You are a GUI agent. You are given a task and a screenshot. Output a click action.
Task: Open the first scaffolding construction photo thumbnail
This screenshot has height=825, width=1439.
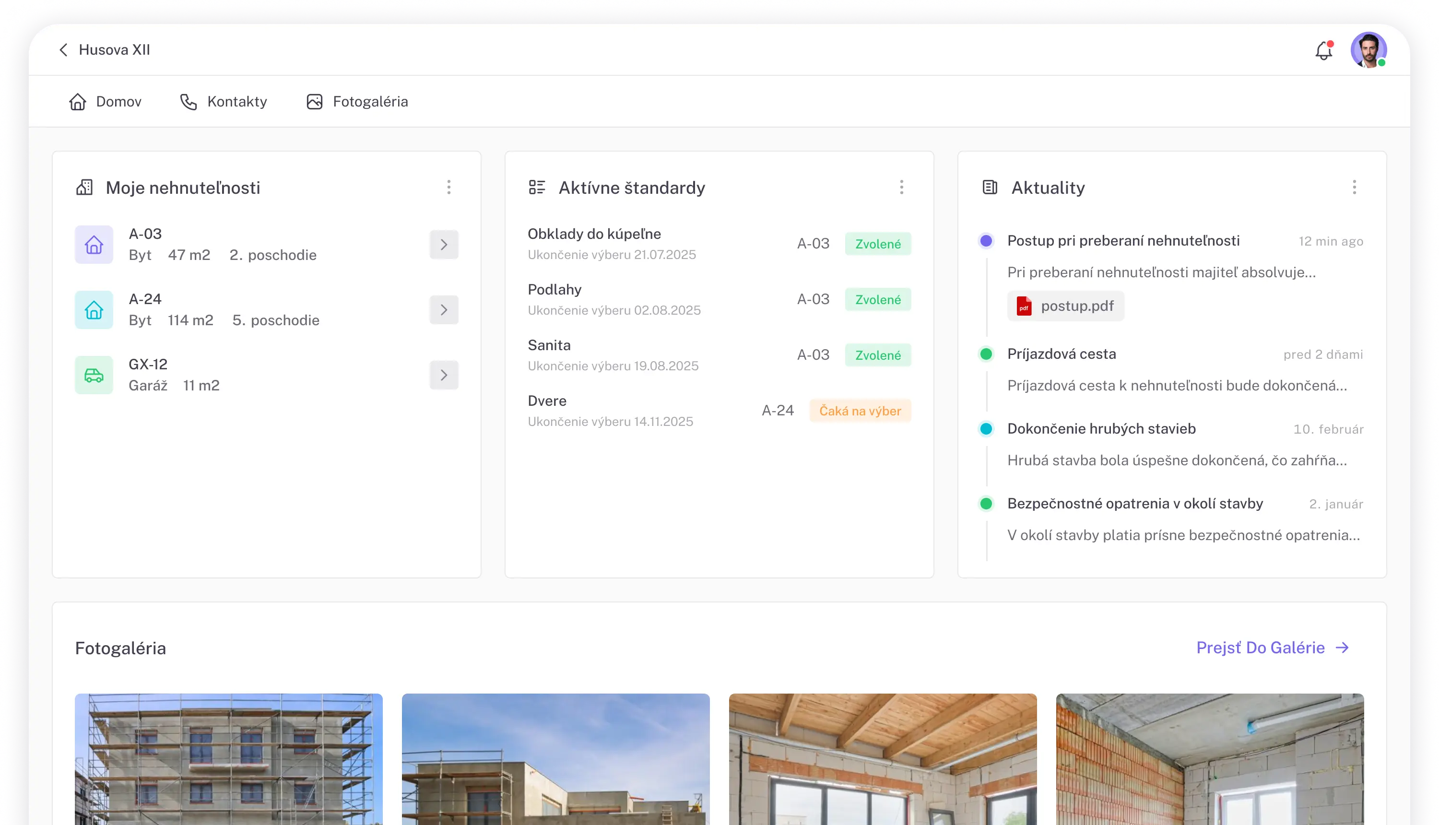point(229,759)
